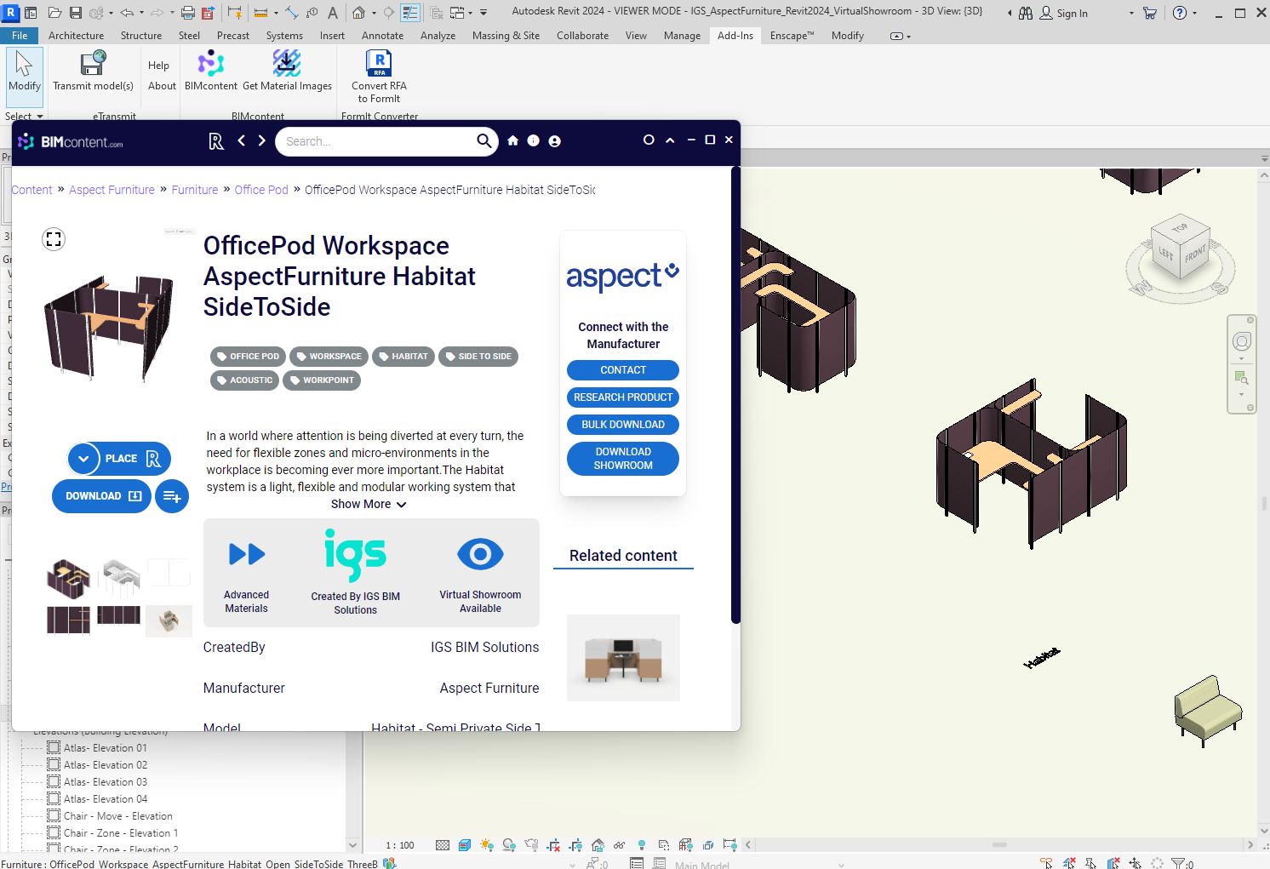Open the Place button dropdown chevron
1270x869 pixels.
[x=83, y=459]
